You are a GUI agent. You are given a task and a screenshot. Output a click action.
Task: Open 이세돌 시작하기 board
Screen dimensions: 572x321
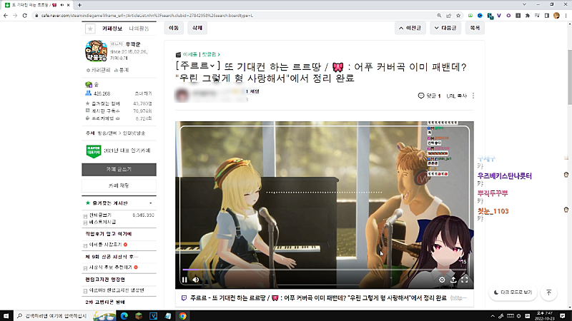pos(105,245)
